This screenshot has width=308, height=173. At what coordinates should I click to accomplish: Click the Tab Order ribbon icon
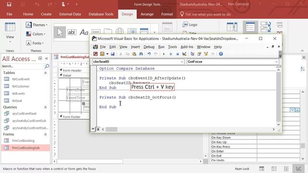click(266, 27)
